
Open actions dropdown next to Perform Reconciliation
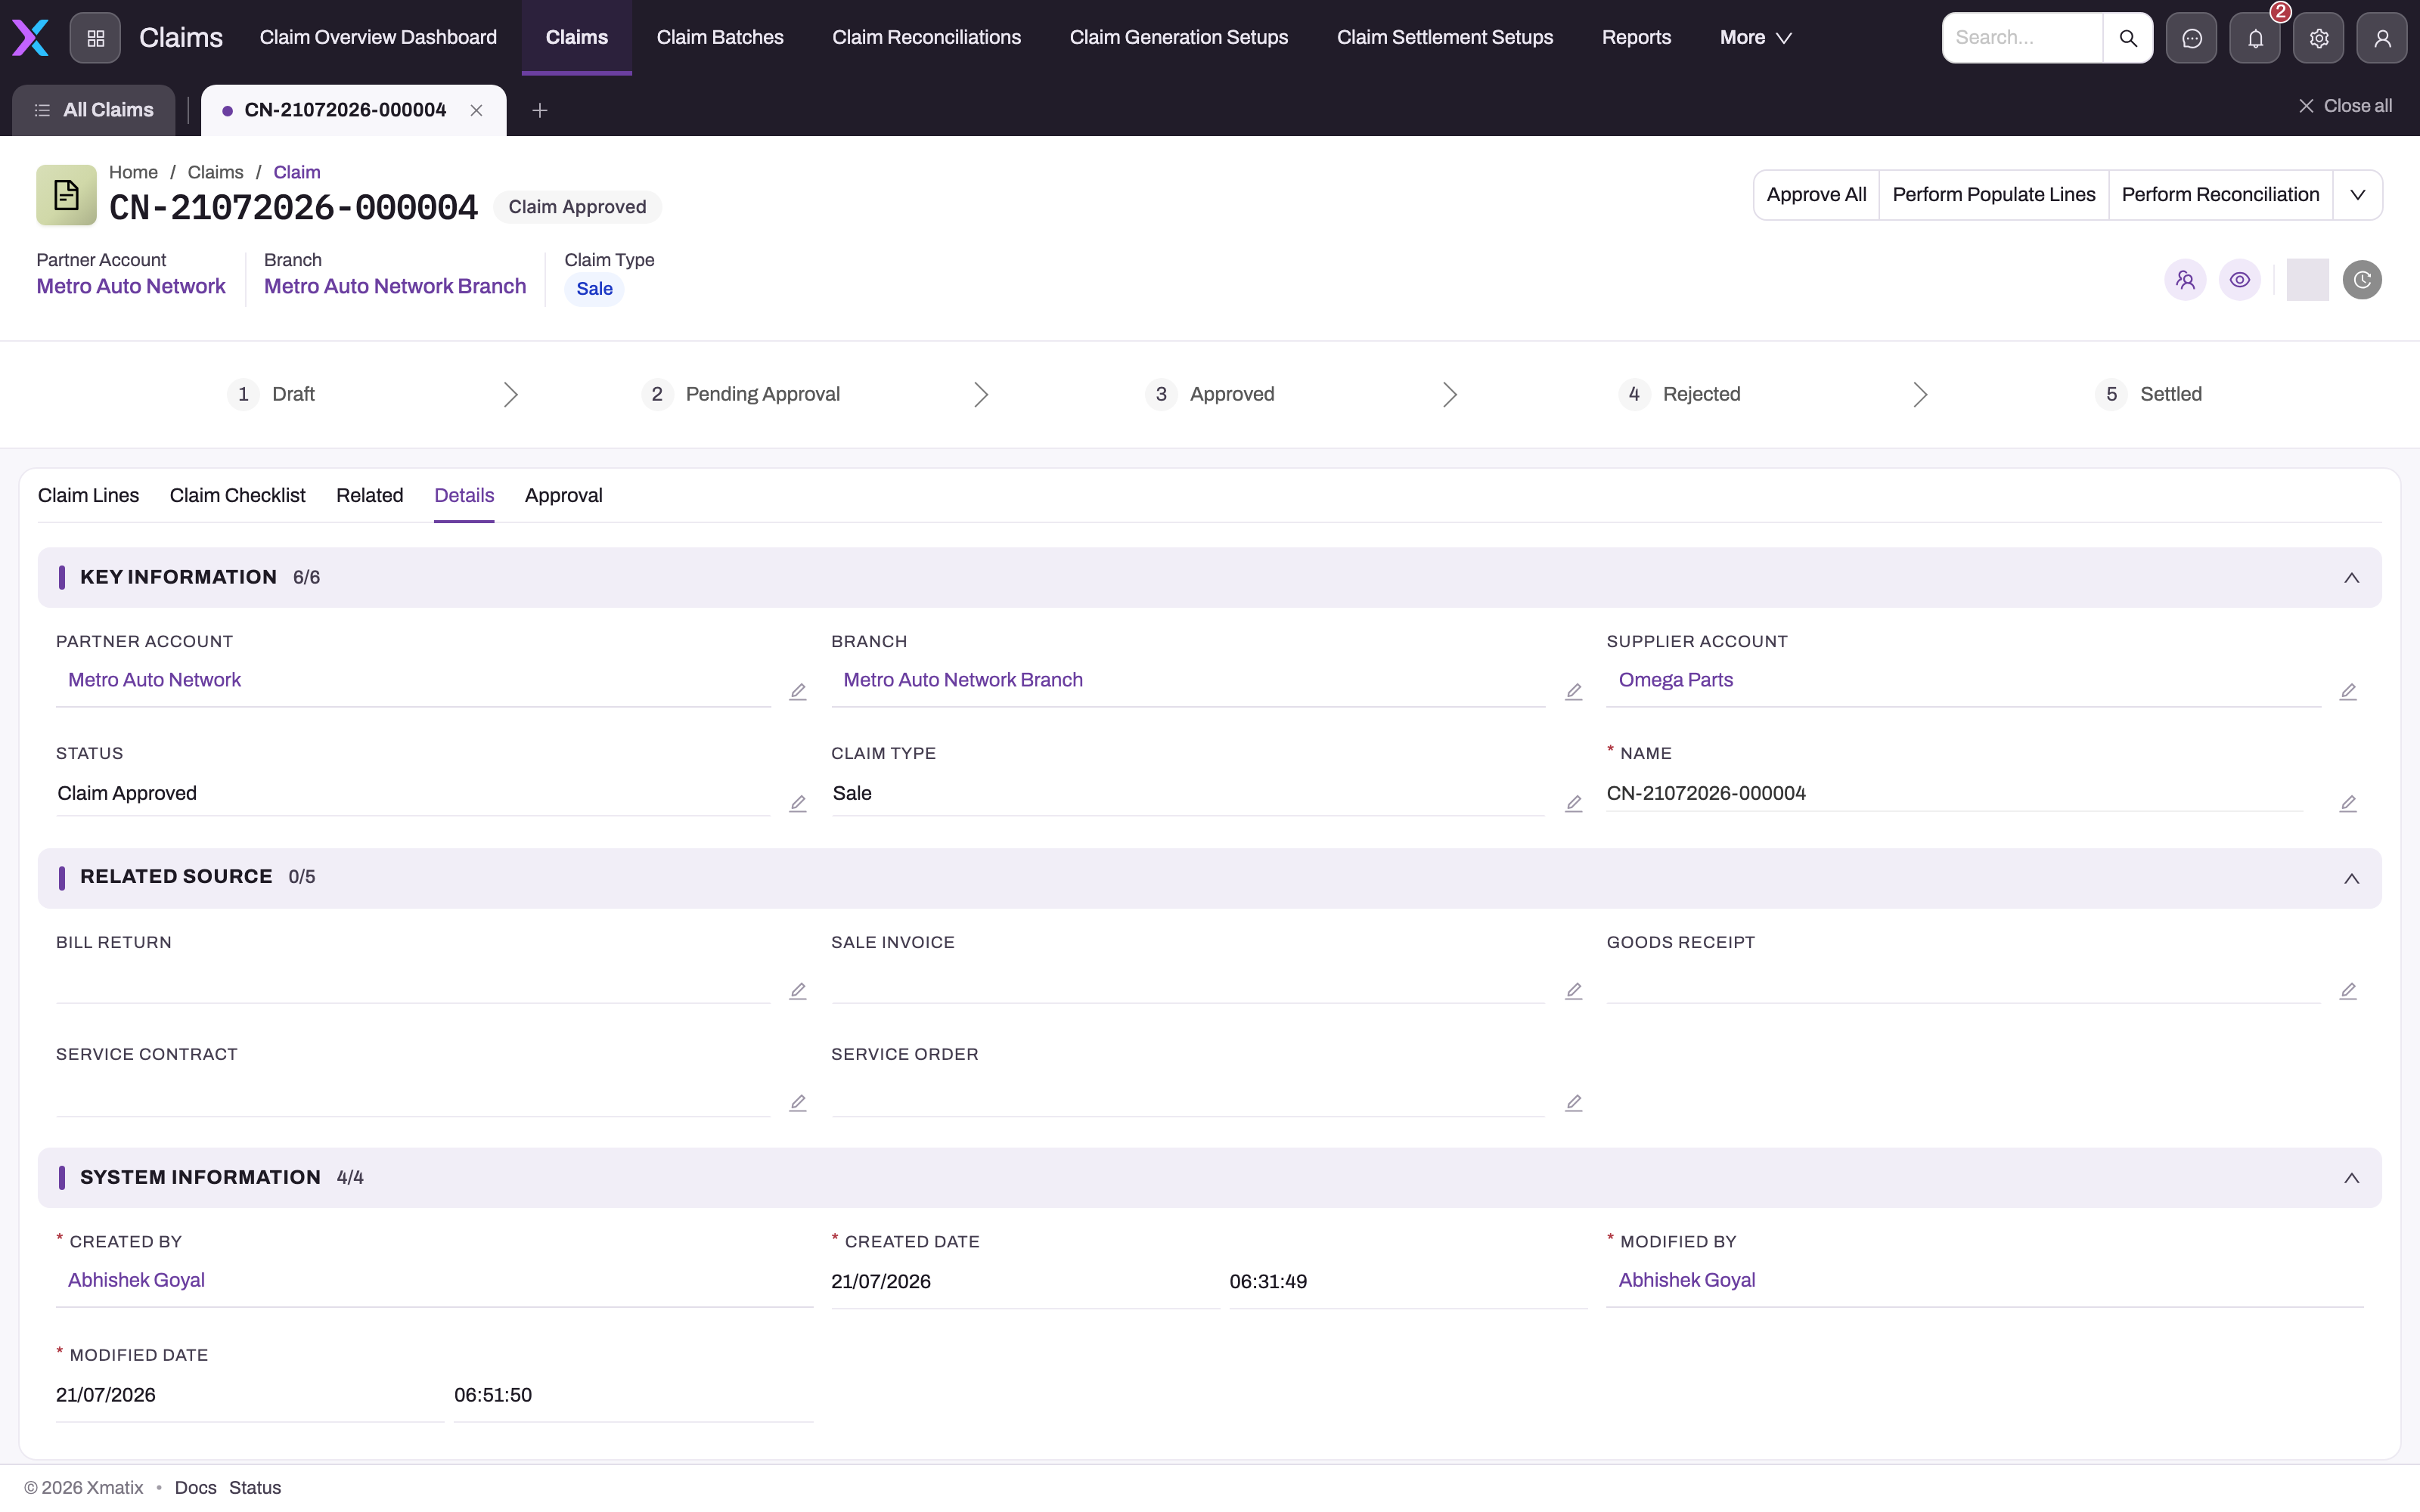click(x=2357, y=195)
